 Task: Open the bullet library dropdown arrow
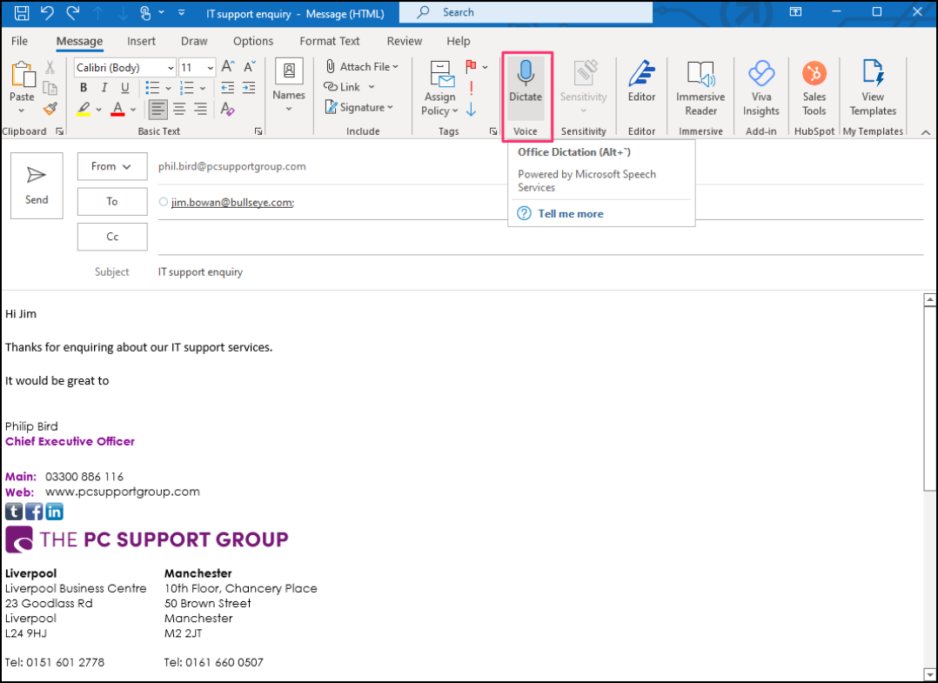pos(168,89)
